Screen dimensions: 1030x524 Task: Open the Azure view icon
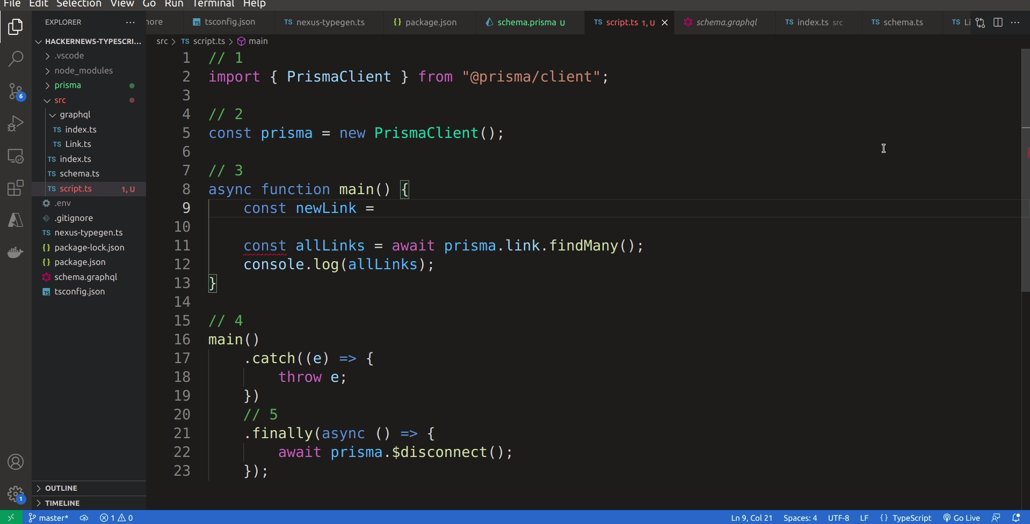click(16, 220)
